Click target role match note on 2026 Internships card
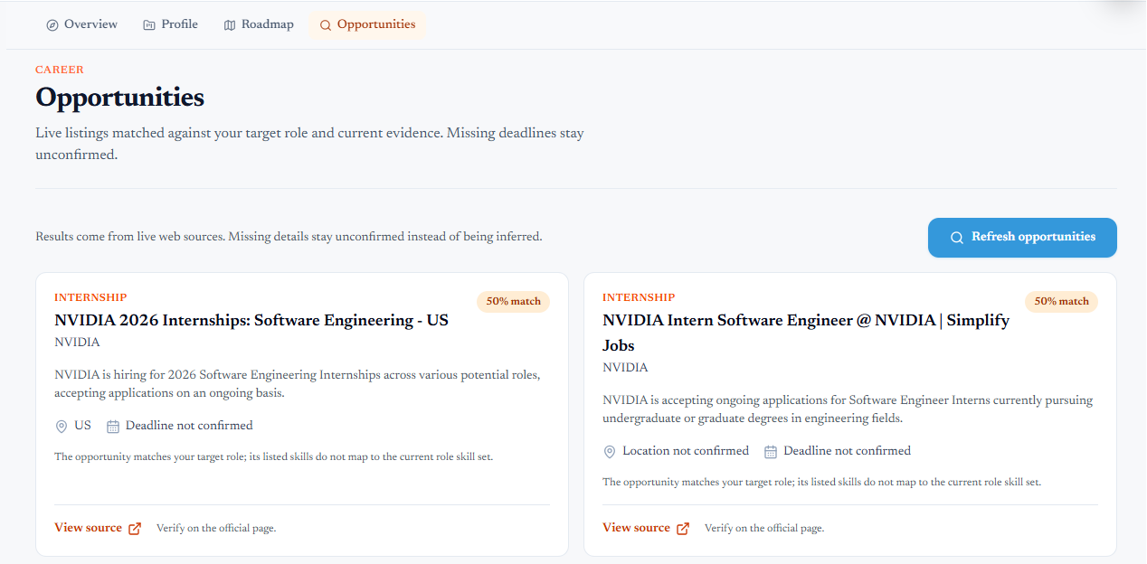The height and width of the screenshot is (564, 1147). coord(273,457)
